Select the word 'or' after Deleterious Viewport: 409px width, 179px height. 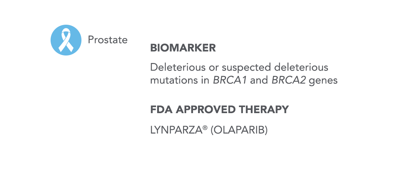point(213,69)
